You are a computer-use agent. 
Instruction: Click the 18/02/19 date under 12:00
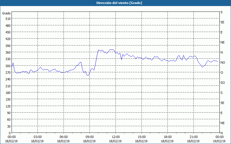coord(115,141)
